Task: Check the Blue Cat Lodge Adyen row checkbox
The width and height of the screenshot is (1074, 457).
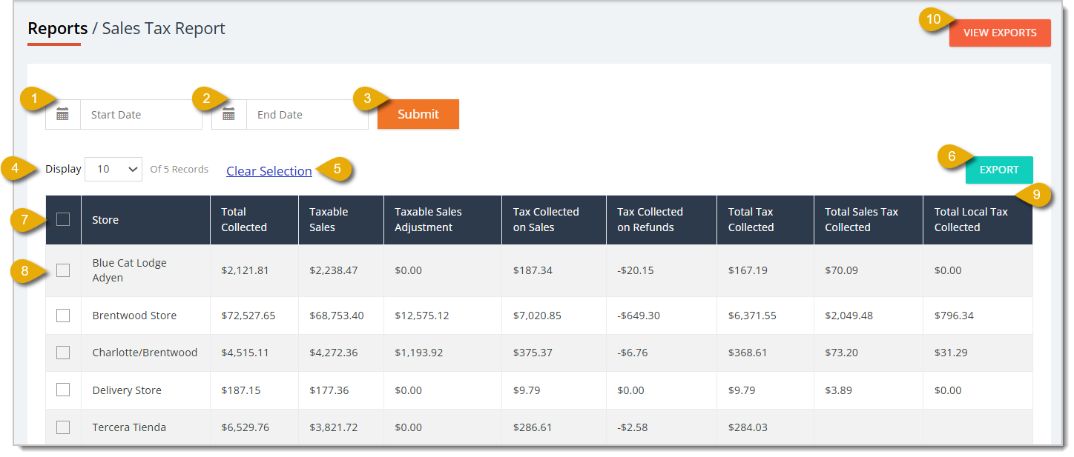Action: pos(63,270)
